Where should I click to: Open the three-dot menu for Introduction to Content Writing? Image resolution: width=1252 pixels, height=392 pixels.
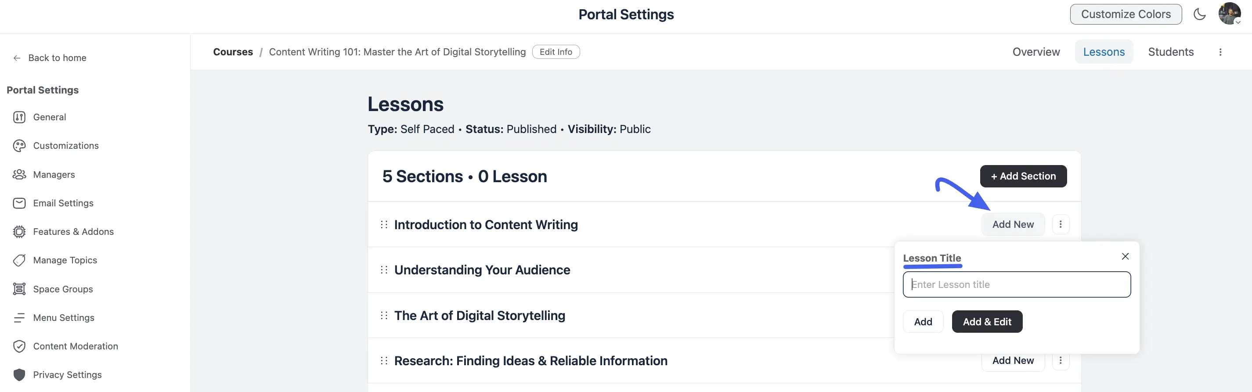click(x=1061, y=224)
